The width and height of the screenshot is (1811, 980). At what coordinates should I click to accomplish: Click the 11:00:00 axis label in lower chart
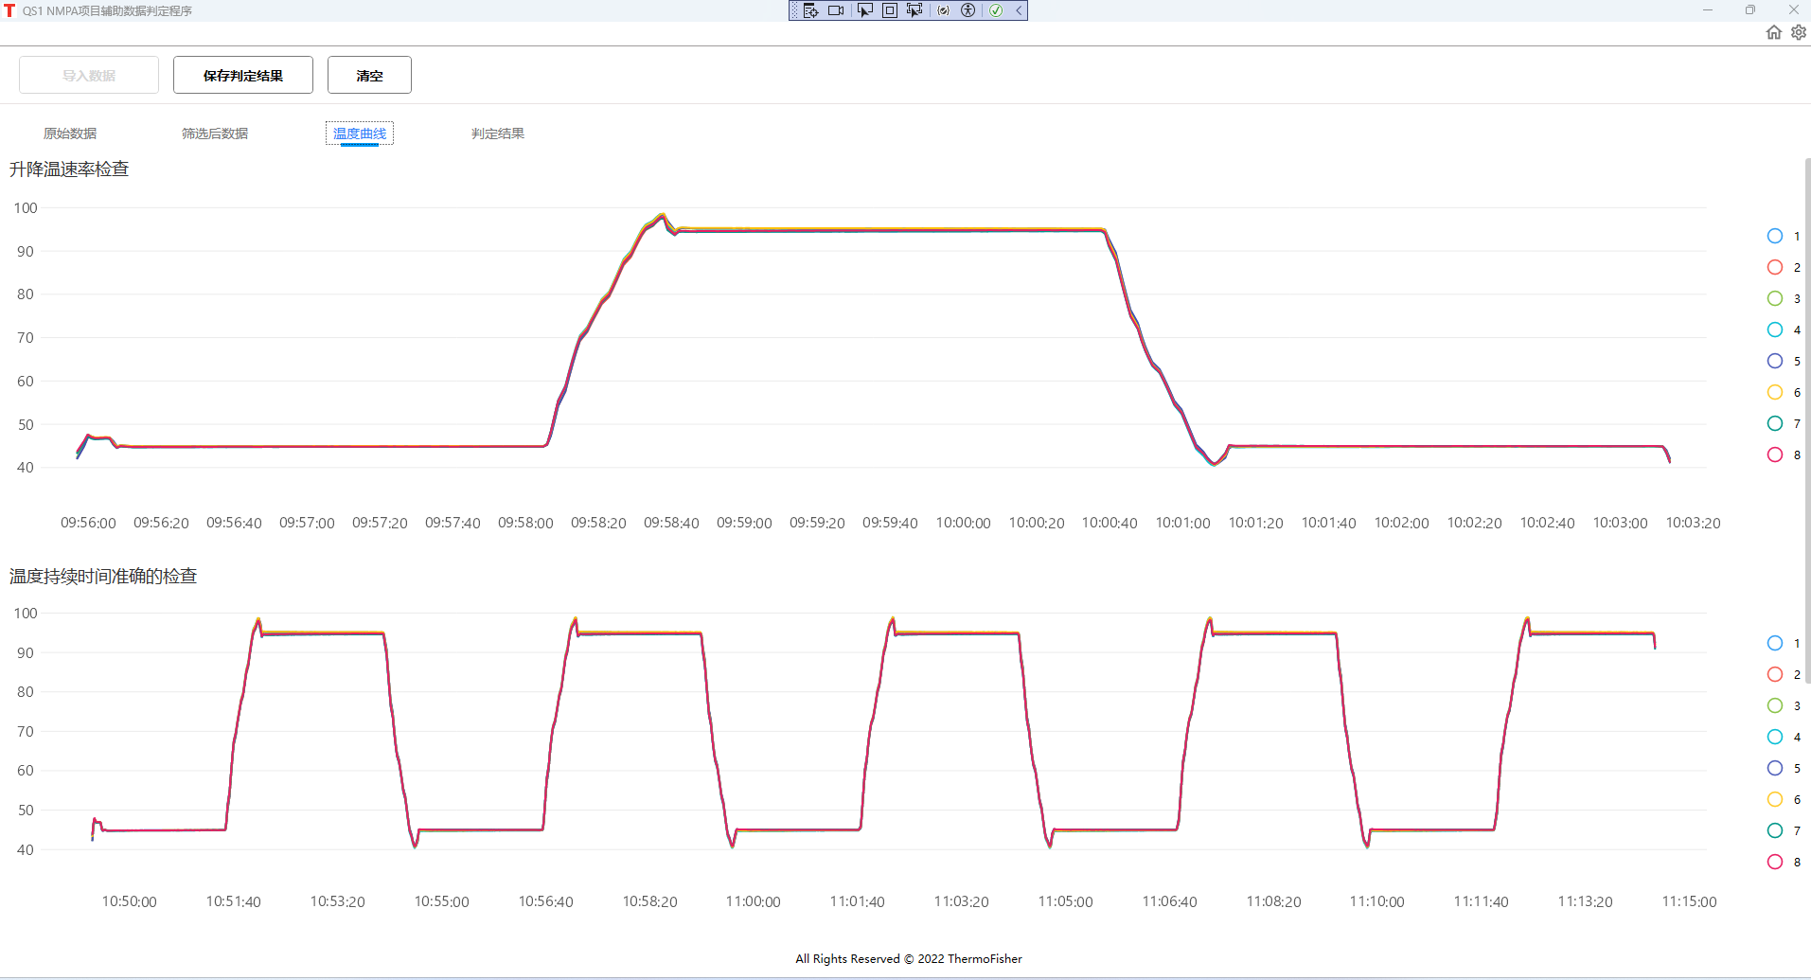click(754, 901)
